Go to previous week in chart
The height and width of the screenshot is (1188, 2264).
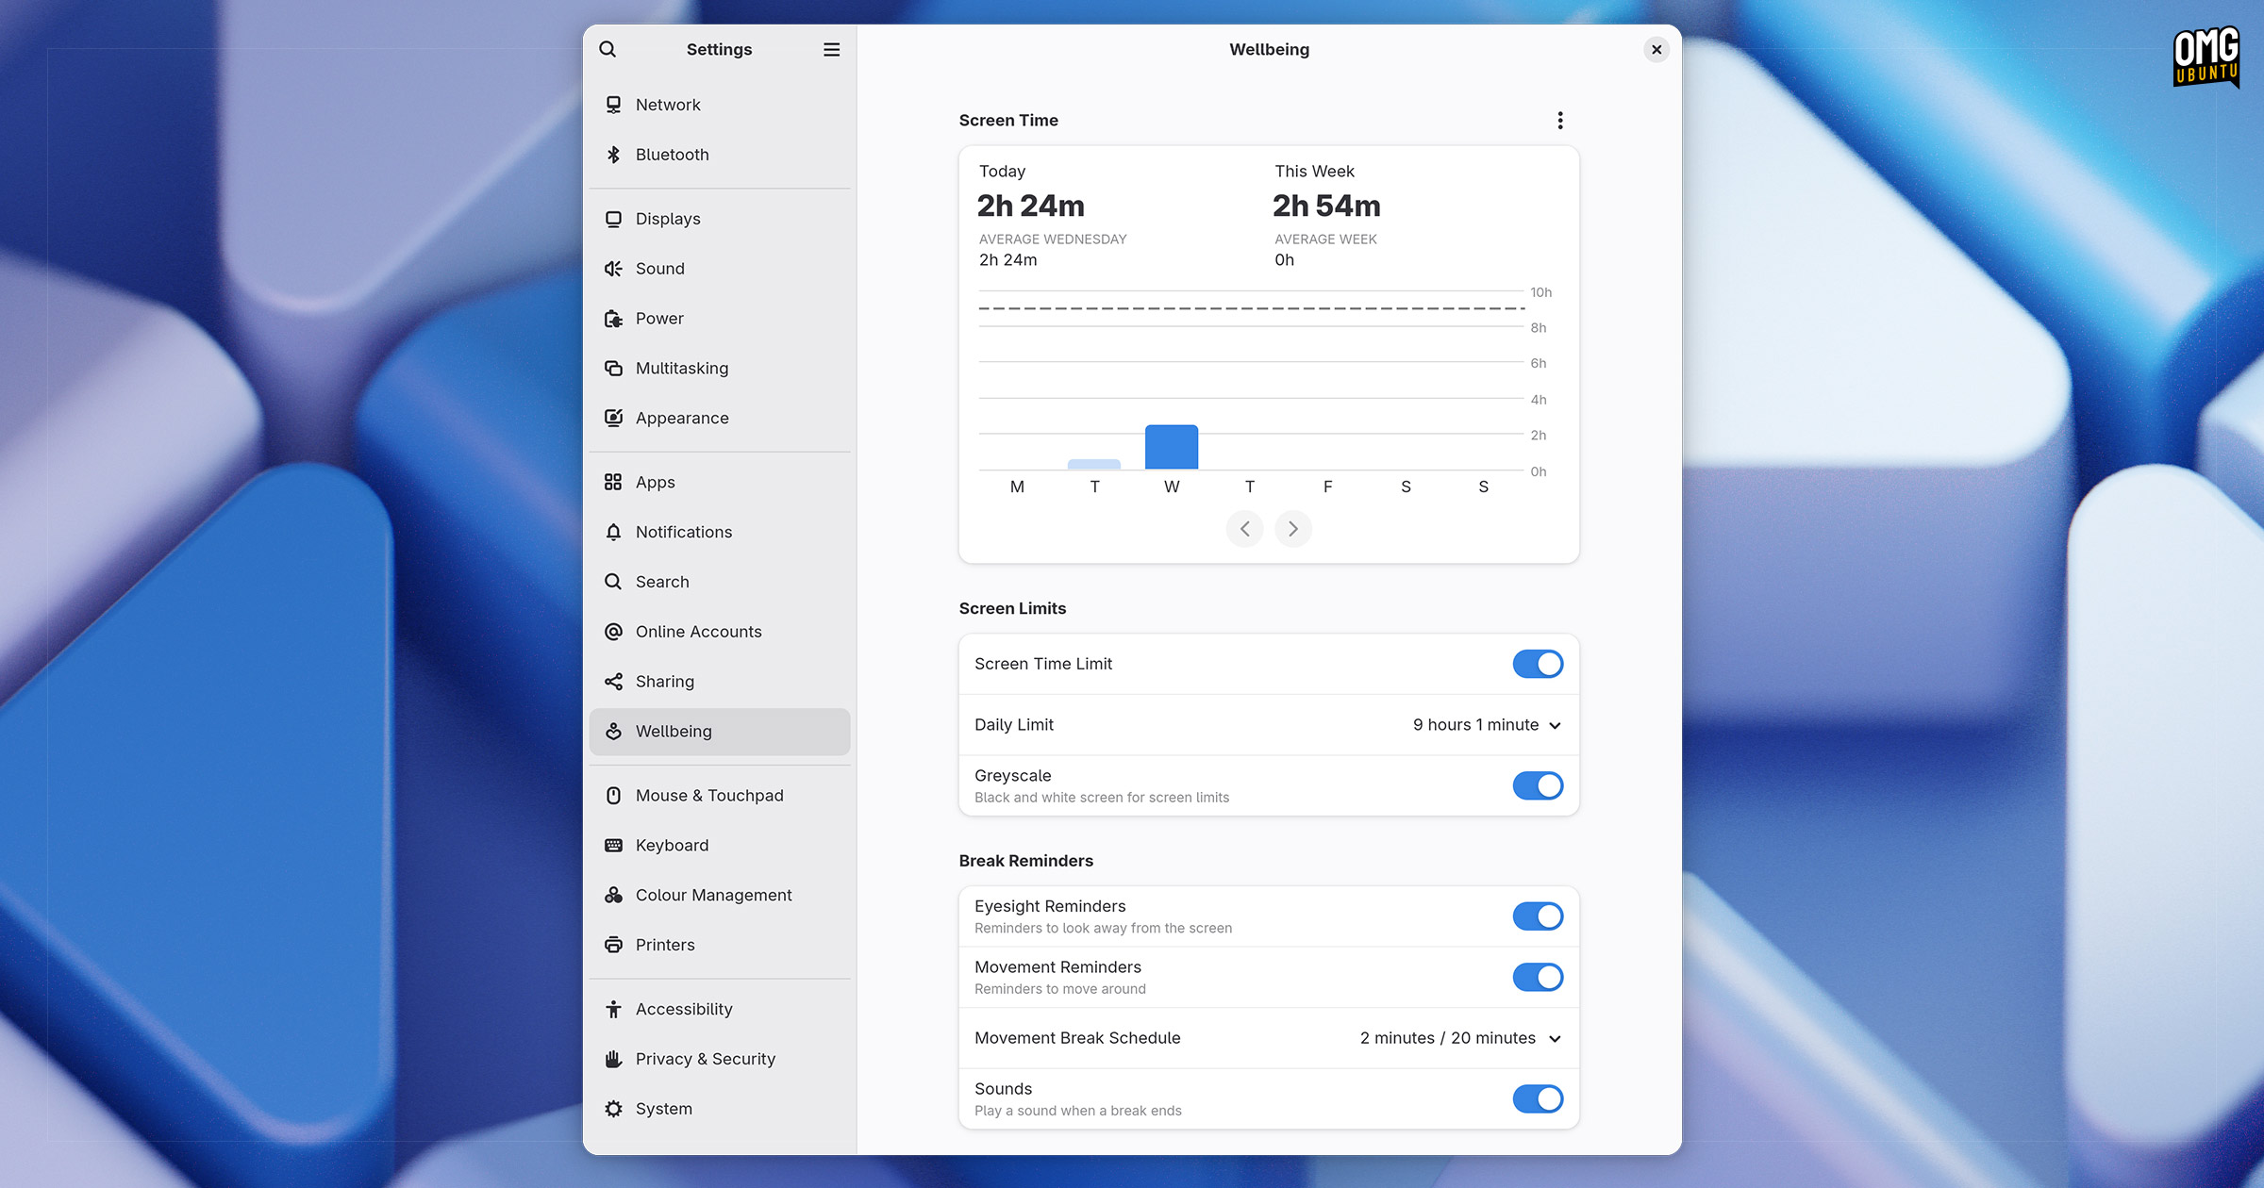point(1244,529)
